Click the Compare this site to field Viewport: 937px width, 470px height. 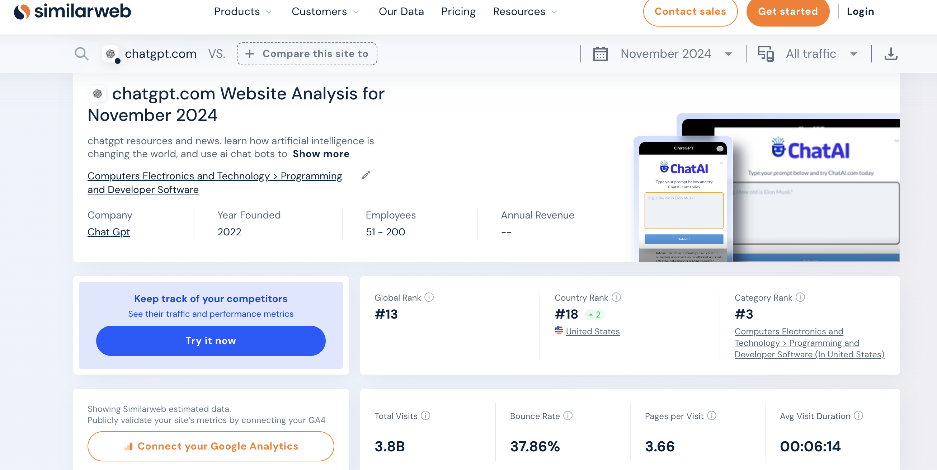pos(307,54)
